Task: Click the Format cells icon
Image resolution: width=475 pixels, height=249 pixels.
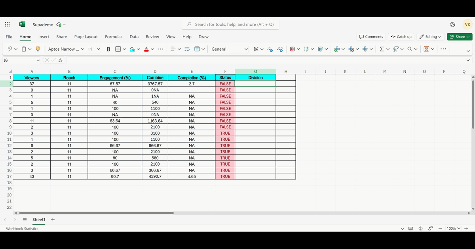Action: (x=365, y=49)
